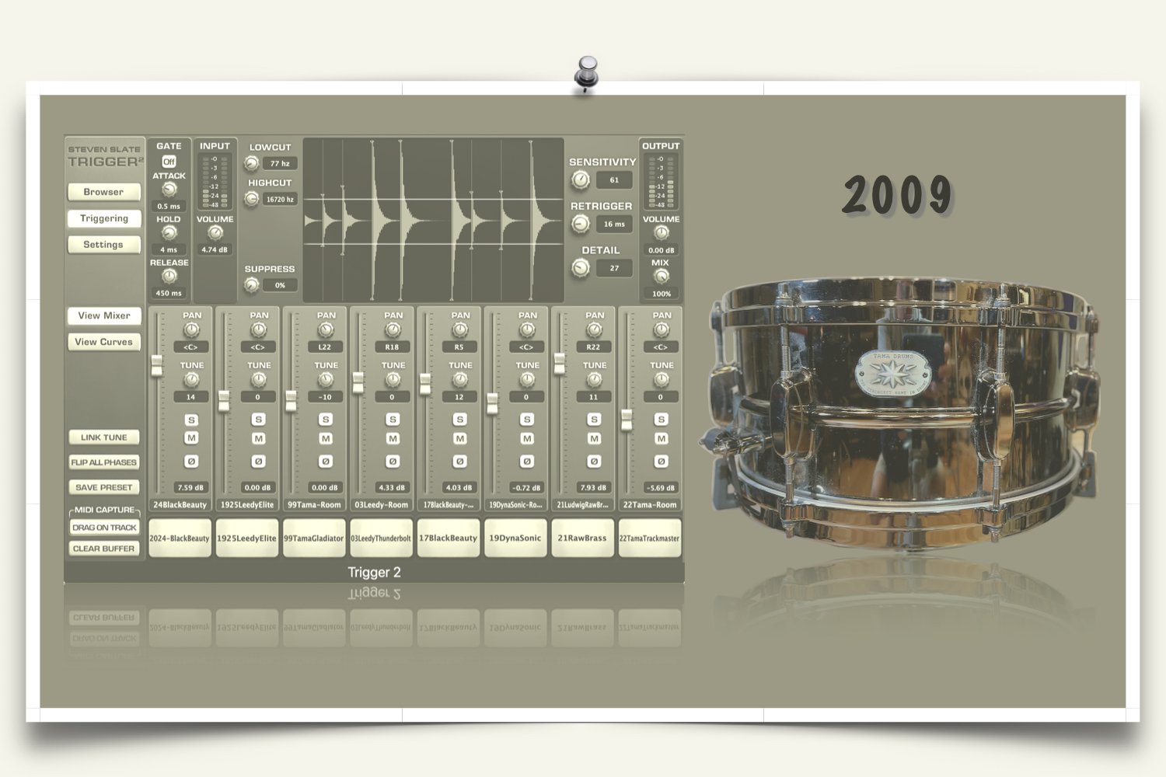Click FLIP ALL PHASES button
1166x777 pixels.
coord(104,462)
